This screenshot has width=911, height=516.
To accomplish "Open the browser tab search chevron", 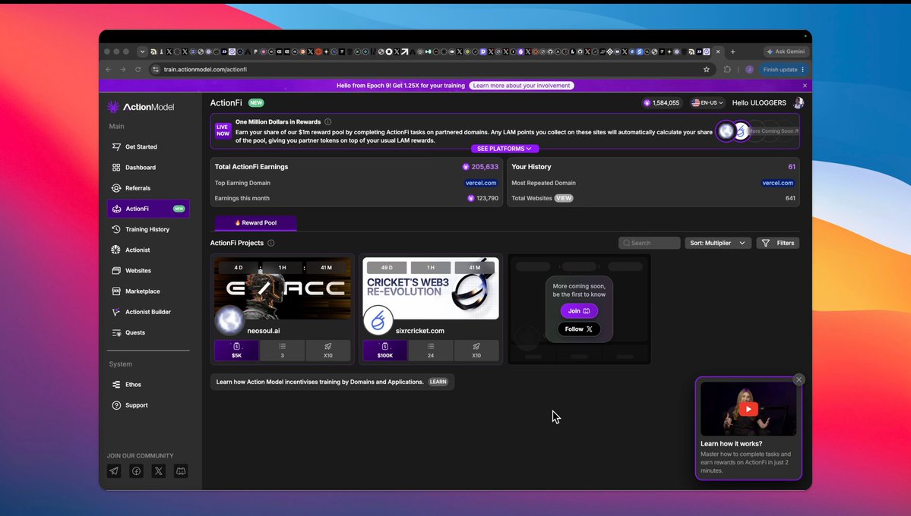I will tap(142, 52).
